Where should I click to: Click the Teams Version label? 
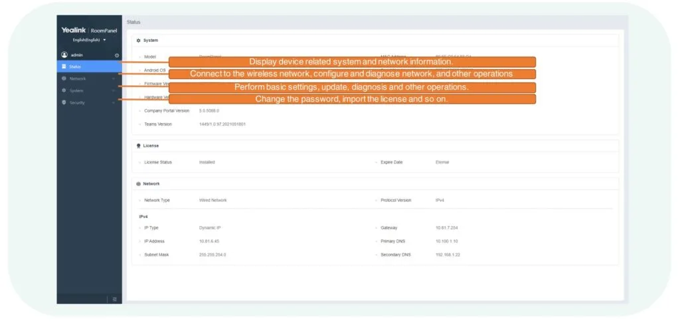tap(158, 124)
